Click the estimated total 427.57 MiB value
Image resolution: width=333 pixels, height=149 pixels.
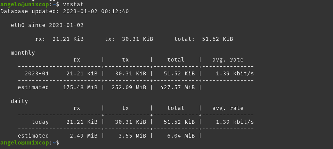178,87
